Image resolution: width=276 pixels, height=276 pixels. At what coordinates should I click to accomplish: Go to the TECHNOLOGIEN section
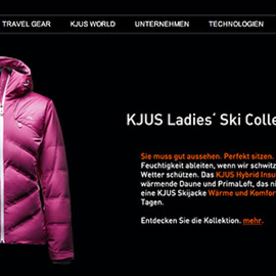[236, 24]
